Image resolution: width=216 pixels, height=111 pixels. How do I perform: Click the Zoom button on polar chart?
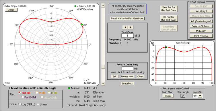pos(11,10)
